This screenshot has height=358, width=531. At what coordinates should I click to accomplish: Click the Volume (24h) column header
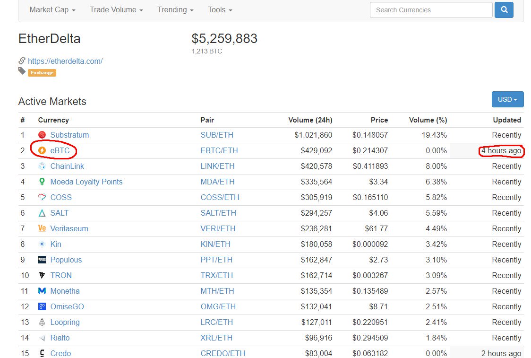point(310,120)
